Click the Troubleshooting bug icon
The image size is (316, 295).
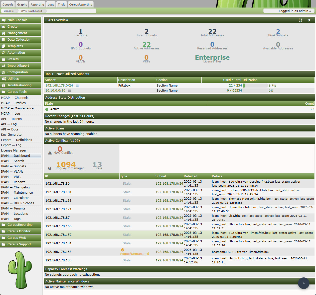coord(3,85)
